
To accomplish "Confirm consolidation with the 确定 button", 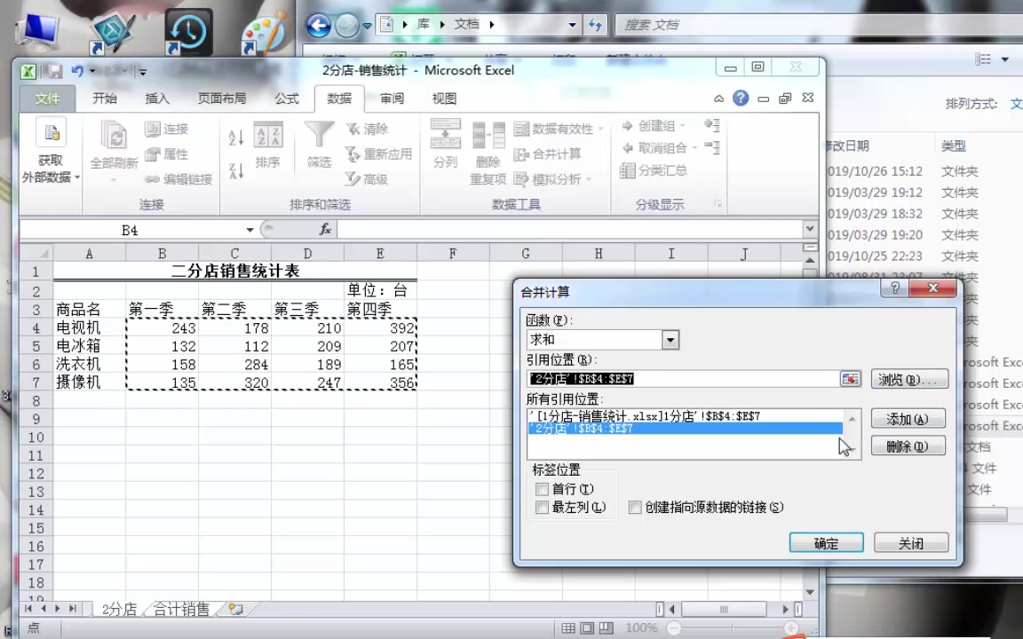I will pos(825,542).
